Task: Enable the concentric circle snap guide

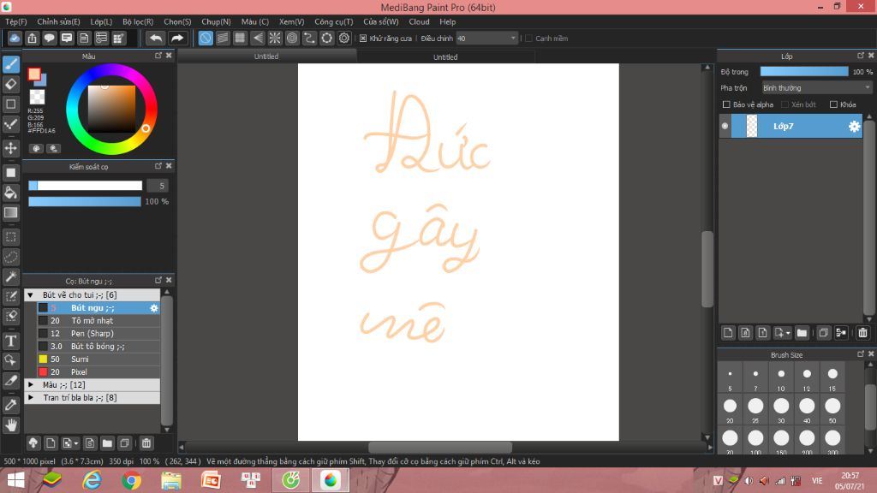Action: [292, 38]
